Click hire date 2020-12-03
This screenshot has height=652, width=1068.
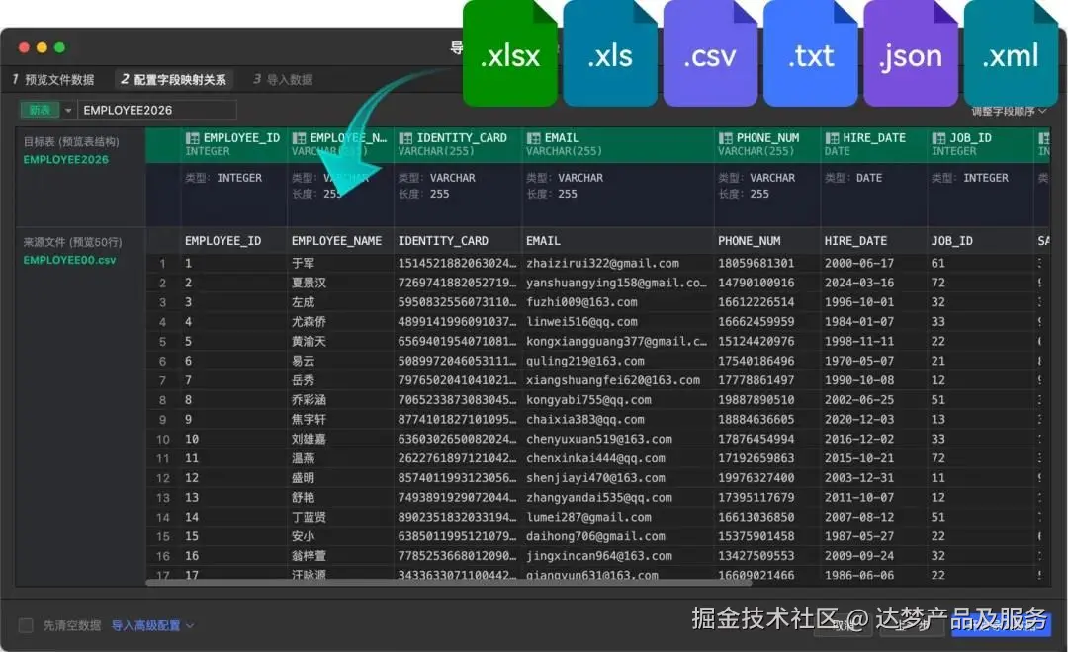point(859,419)
